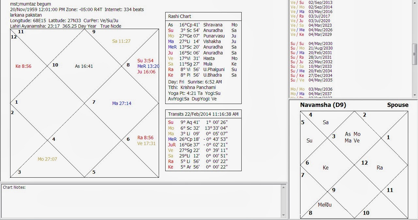Click the Ke 8° Pi 56' U.Bhadra row

(x=203, y=75)
